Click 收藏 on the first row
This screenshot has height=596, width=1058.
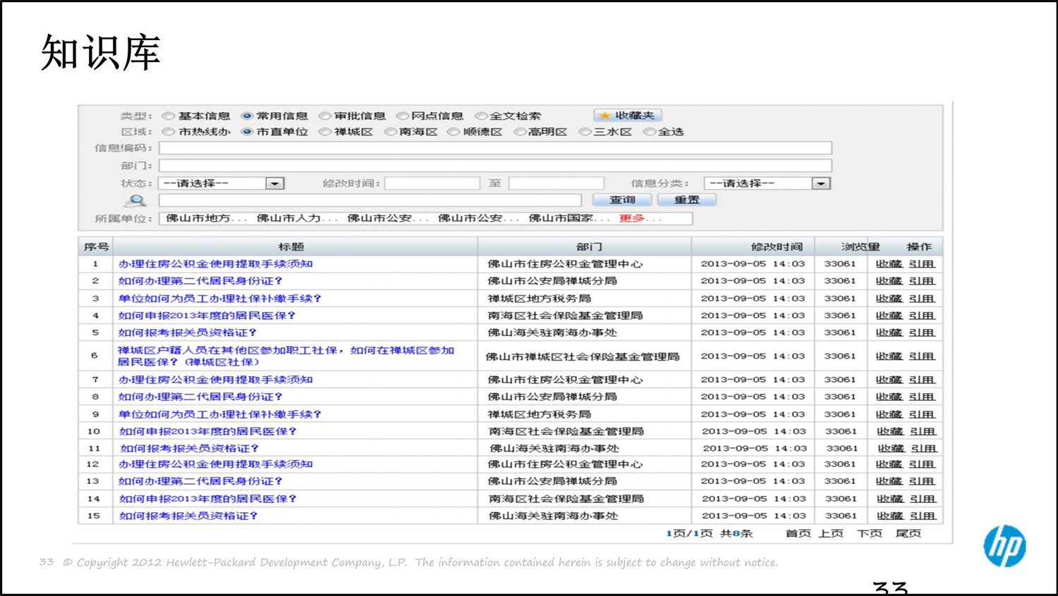pos(889,263)
